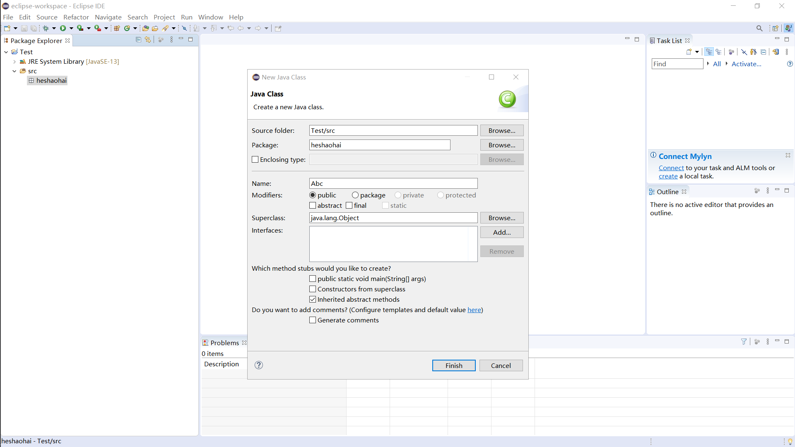Enable the public static void main checkbox
The image size is (795, 447).
point(313,279)
